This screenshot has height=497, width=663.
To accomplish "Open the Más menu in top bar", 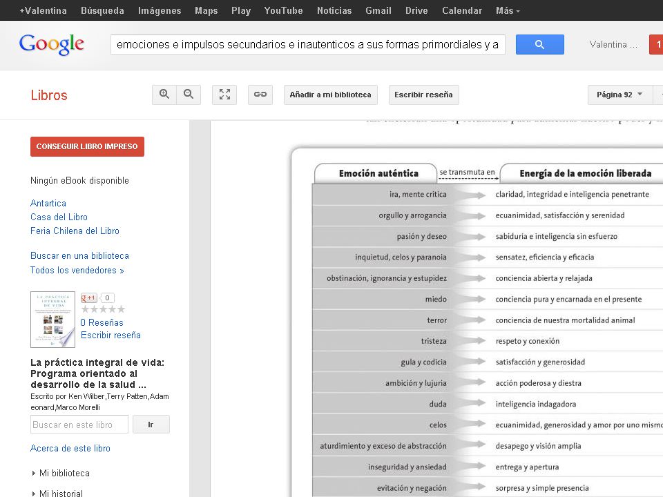I will (508, 10).
